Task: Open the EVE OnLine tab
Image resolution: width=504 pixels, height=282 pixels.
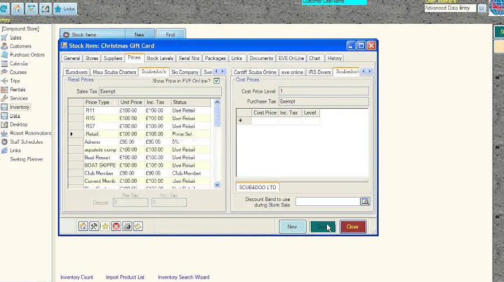Action: coord(291,58)
